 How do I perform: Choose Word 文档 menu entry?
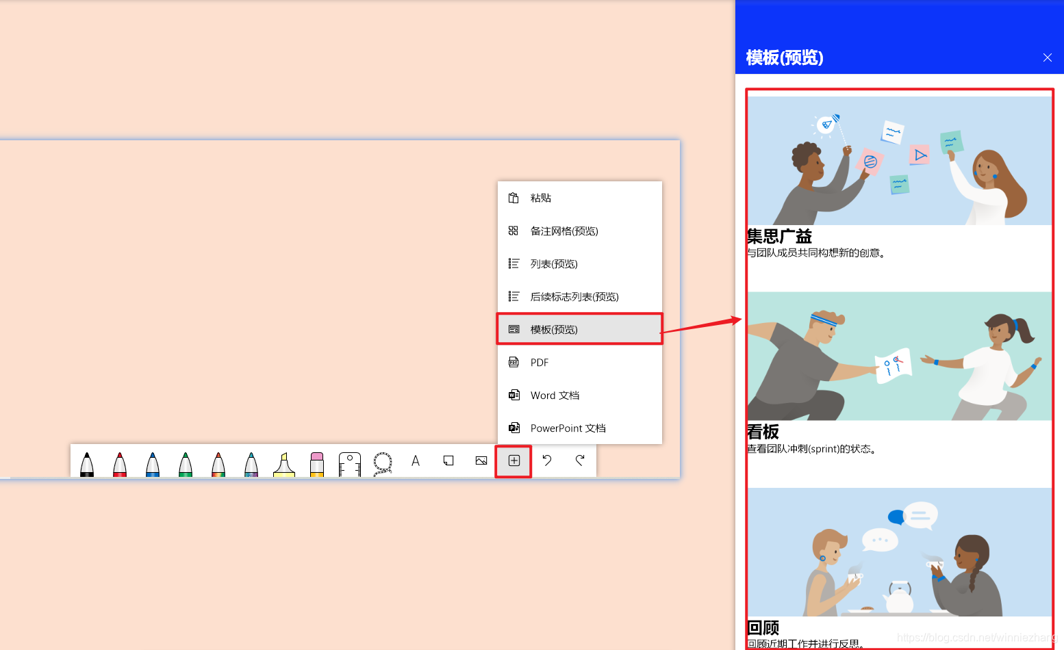(x=580, y=395)
